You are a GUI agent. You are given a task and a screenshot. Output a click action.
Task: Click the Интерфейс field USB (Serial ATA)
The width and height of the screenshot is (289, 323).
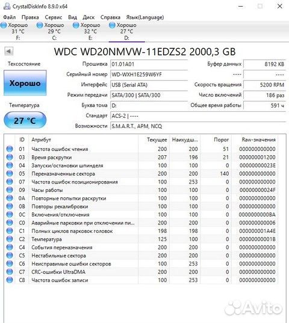point(149,85)
